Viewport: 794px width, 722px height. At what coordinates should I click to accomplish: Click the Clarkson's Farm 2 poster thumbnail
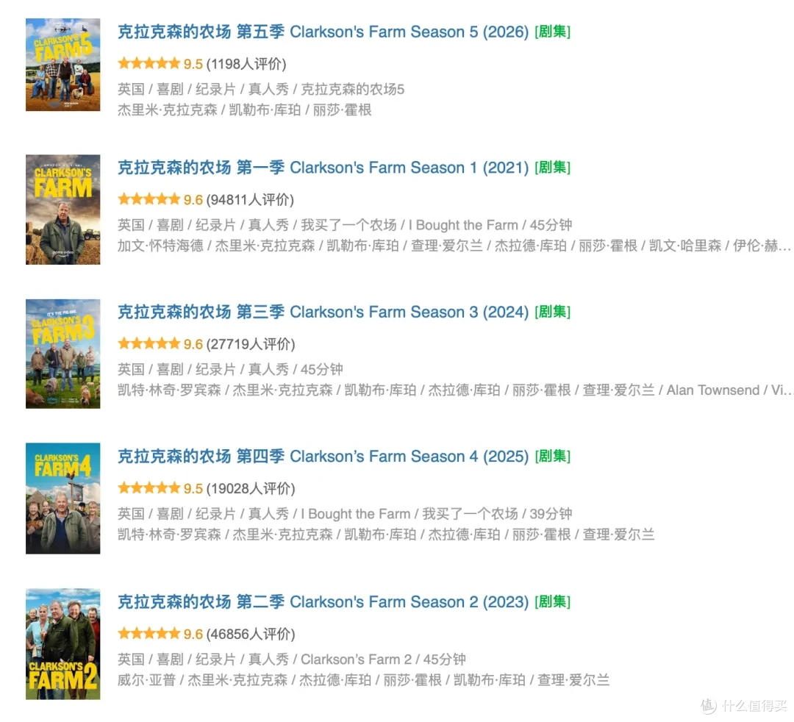62,644
